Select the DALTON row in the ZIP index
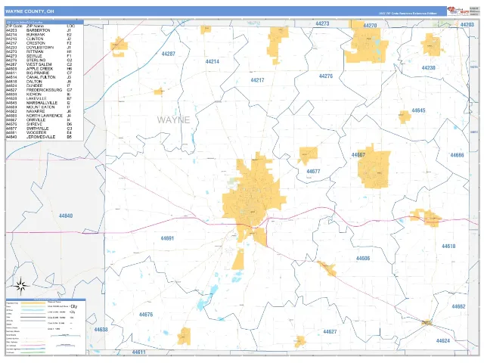Screen dimensions: 484x363 (39, 82)
